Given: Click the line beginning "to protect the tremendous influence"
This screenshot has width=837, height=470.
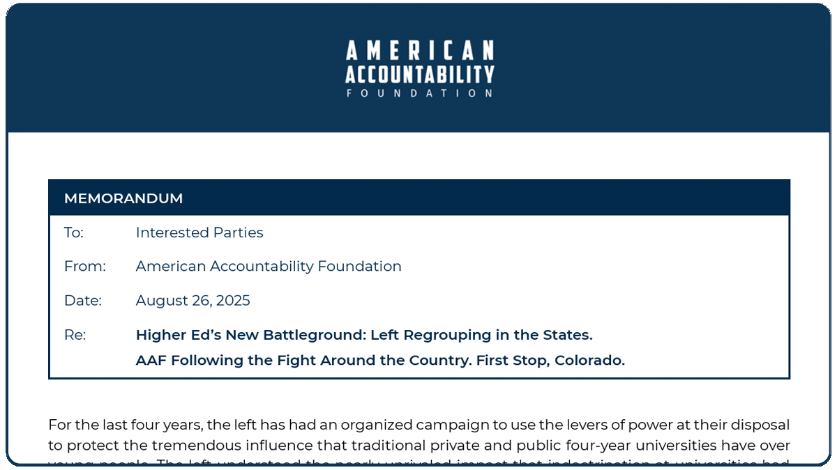Looking at the screenshot, I should point(418,445).
